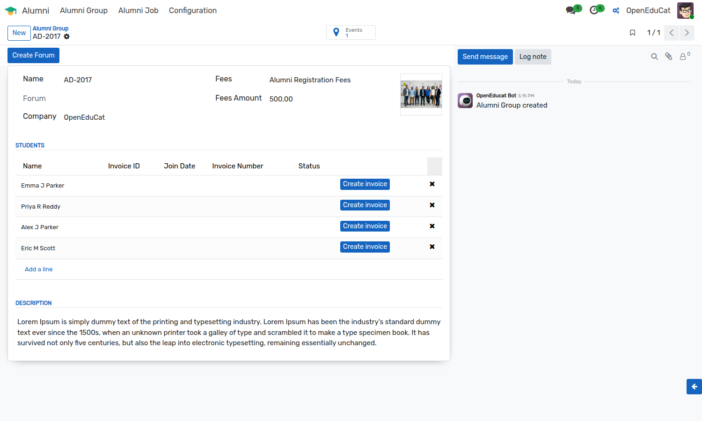Open the chat messages icon
702x421 pixels.
(x=570, y=10)
